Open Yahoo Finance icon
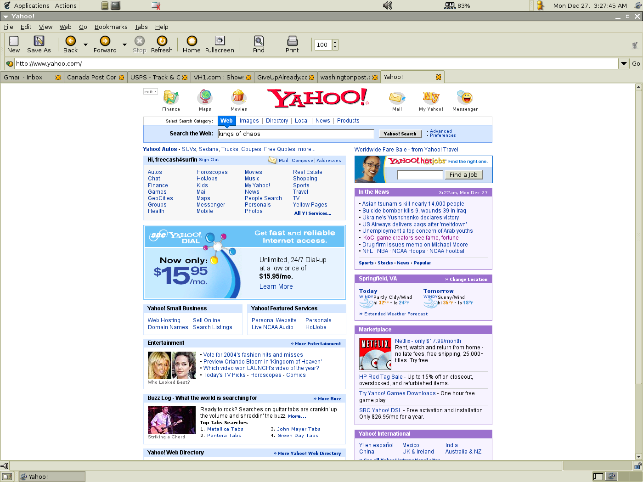The width and height of the screenshot is (643, 482). pyautogui.click(x=171, y=97)
